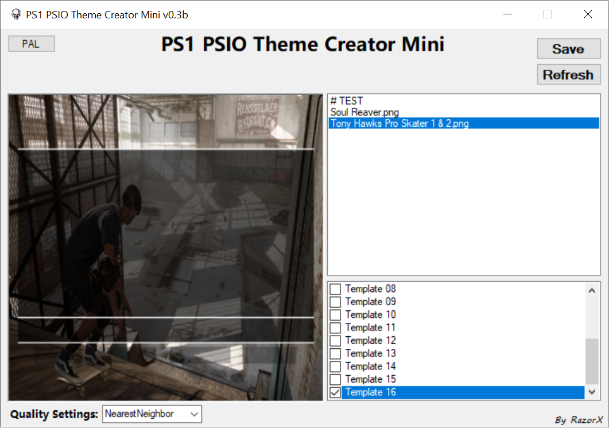
Task: Check the Template 14 checkbox
Action: pyautogui.click(x=335, y=366)
